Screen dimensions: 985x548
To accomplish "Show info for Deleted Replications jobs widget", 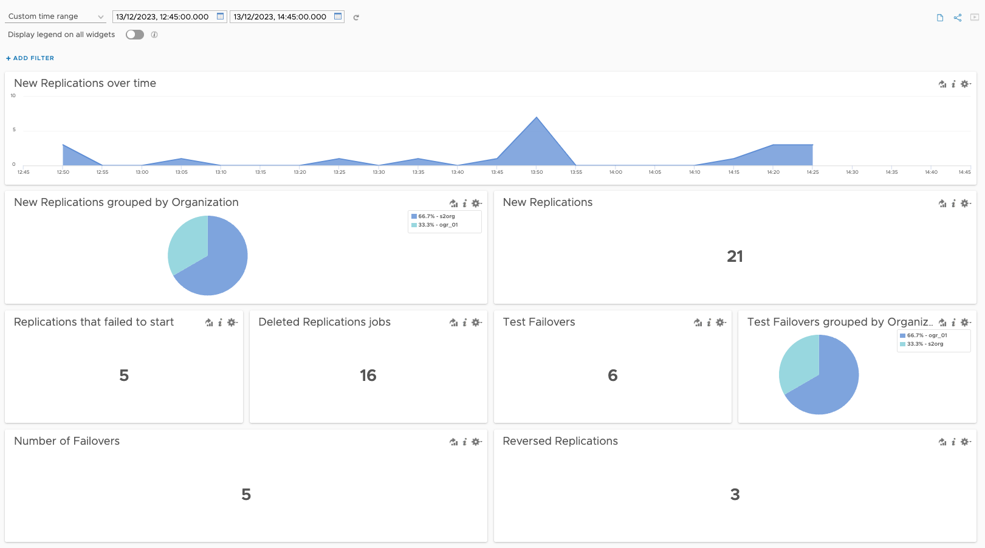I will pyautogui.click(x=465, y=323).
